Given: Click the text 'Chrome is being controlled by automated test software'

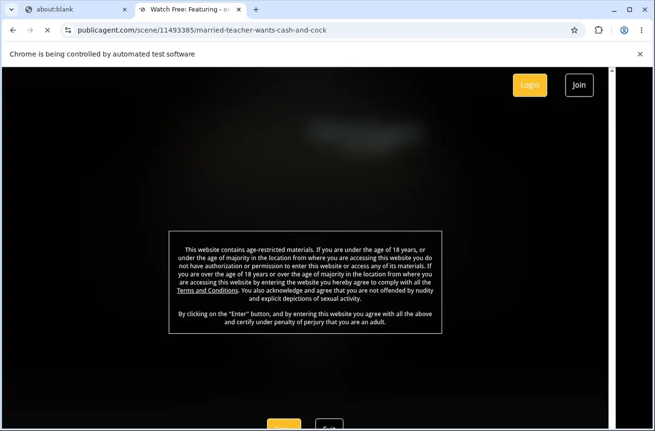Looking at the screenshot, I should [x=102, y=54].
